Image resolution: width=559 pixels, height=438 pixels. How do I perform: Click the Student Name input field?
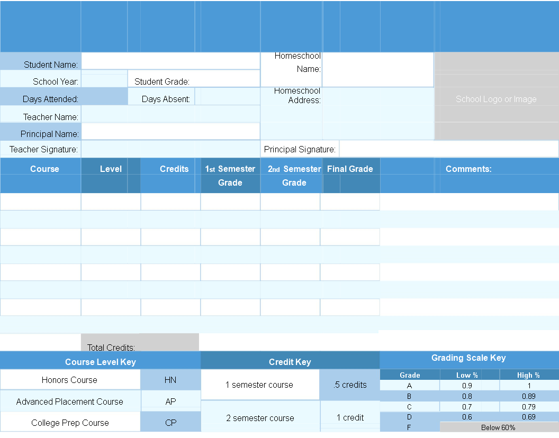tap(170, 61)
